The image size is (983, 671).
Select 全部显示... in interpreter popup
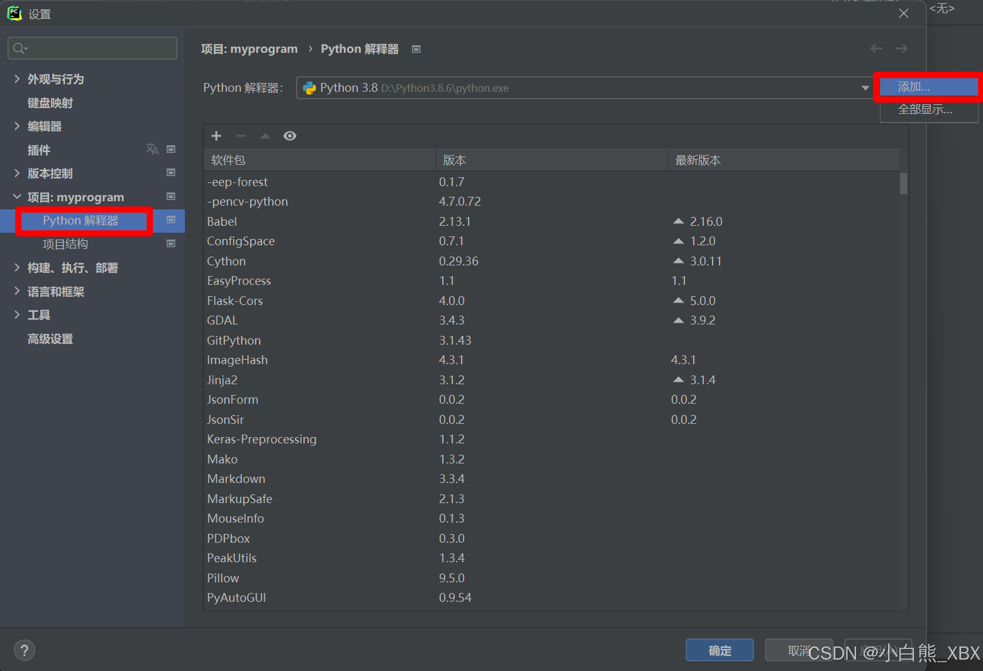click(928, 109)
